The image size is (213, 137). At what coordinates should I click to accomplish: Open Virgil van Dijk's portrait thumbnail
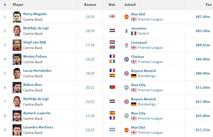[x=17, y=45]
